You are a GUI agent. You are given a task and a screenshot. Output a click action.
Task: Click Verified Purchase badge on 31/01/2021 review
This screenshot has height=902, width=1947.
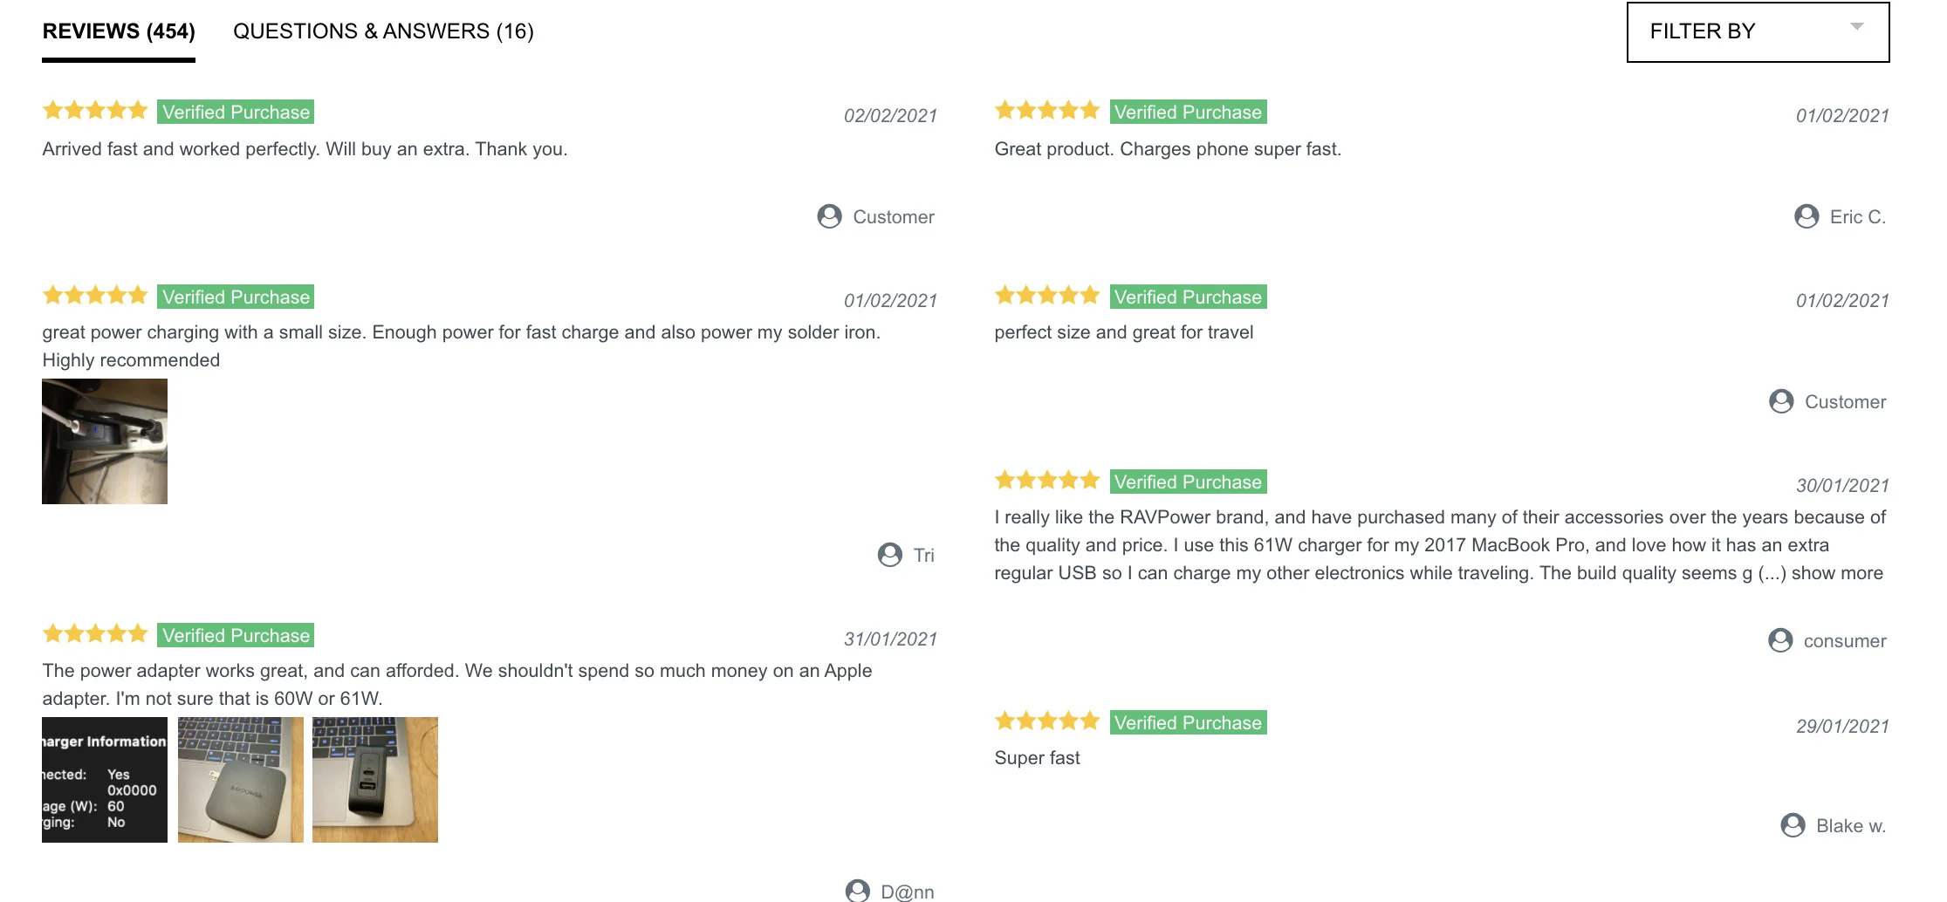click(x=236, y=636)
